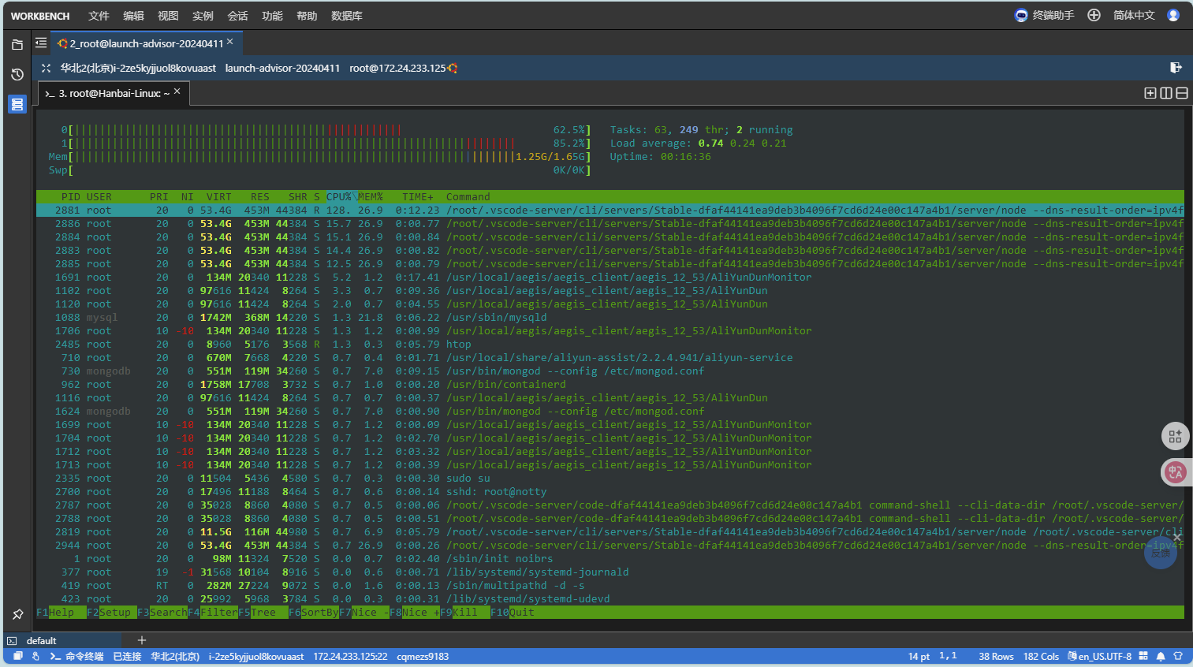Screen dimensions: 1193x667
Task: Select htop process row PID 1088 mysqld
Action: (300, 318)
